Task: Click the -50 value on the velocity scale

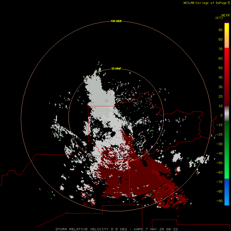Action: 219,163
